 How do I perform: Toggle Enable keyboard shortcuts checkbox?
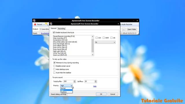point(54,32)
